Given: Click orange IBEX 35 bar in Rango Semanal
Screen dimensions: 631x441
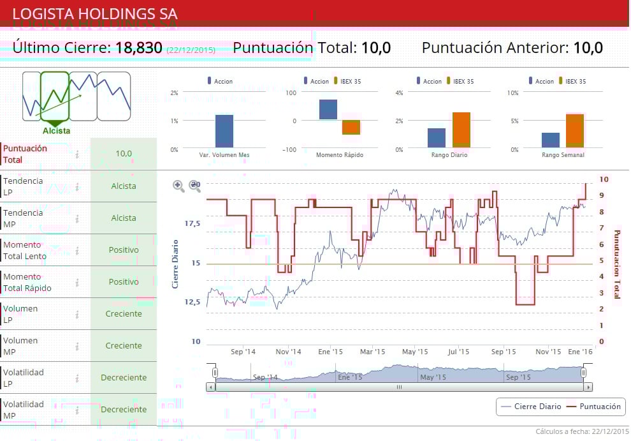Looking at the screenshot, I should (x=575, y=131).
